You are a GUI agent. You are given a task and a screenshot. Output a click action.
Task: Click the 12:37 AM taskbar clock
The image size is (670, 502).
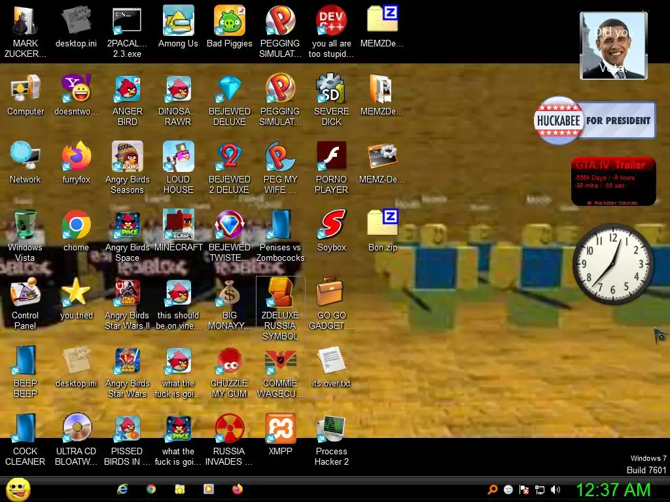tap(614, 490)
